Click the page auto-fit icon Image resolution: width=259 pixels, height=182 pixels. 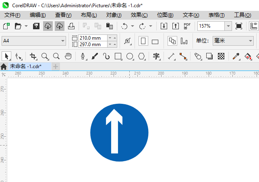128,41
